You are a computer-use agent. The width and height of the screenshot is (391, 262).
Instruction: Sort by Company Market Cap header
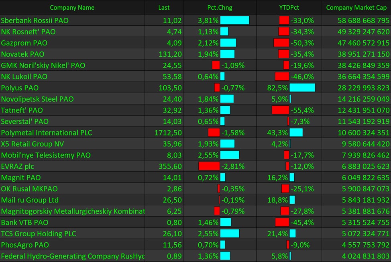coord(356,8)
